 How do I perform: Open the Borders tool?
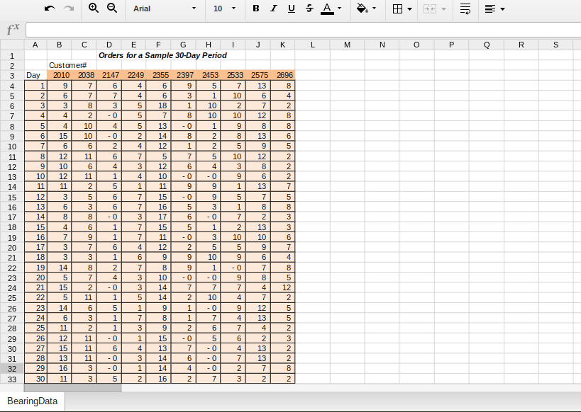click(x=397, y=9)
